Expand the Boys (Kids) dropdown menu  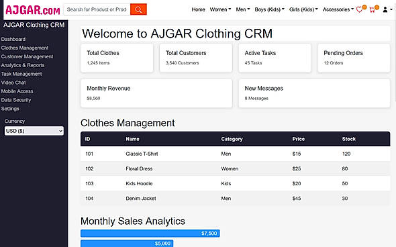(x=269, y=9)
